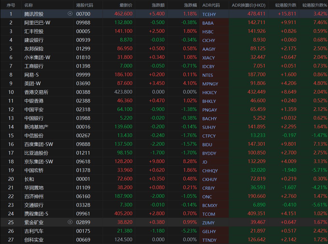Select the 香港交易所 stock name
328x244 pixels.
point(36,92)
